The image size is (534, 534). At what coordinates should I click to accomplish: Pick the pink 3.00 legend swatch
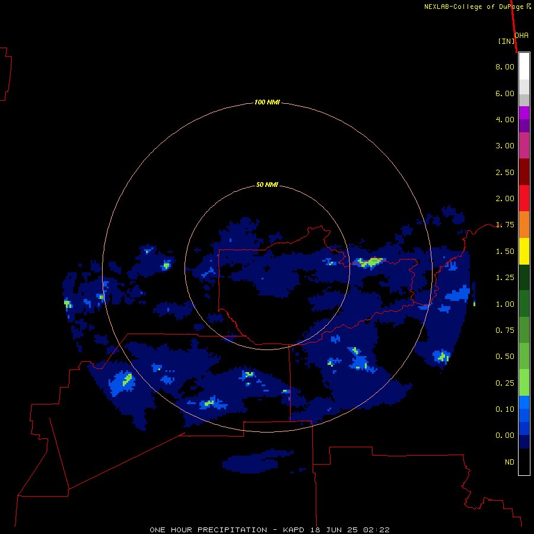click(524, 145)
